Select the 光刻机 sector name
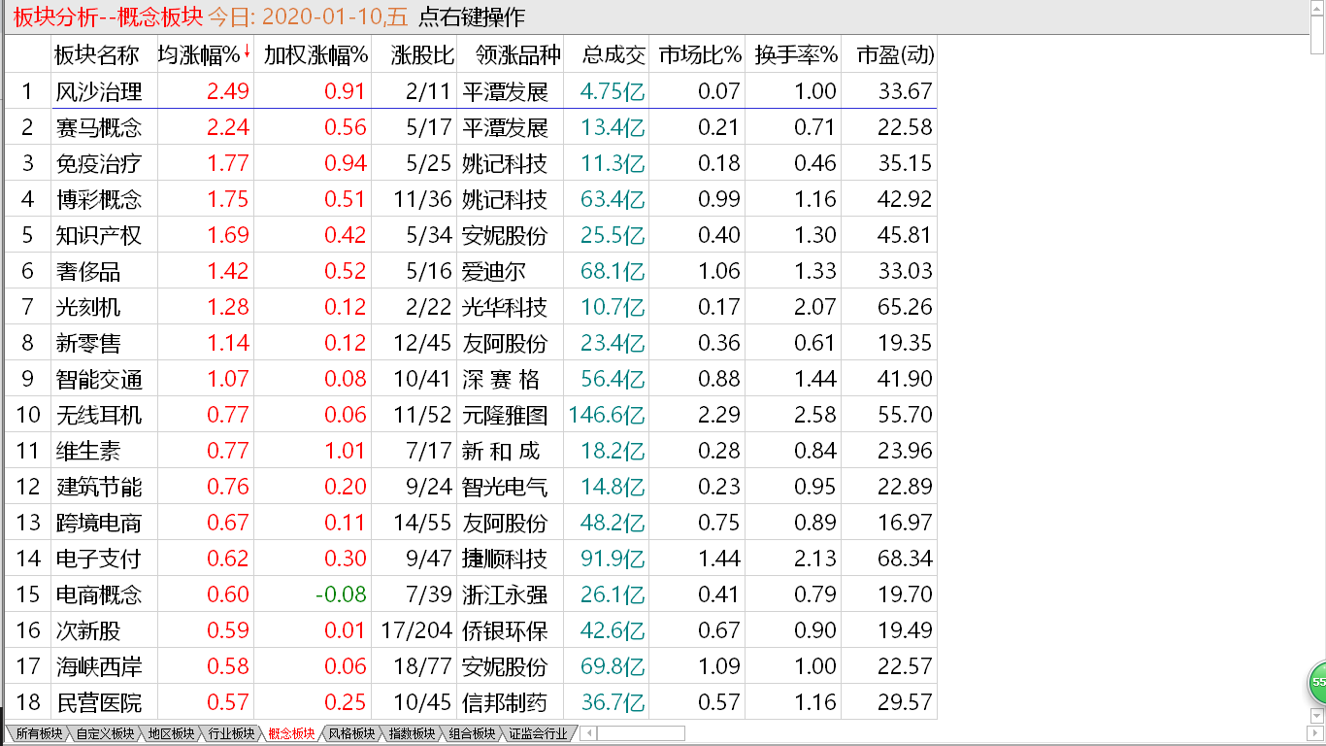The image size is (1326, 746). point(88,307)
